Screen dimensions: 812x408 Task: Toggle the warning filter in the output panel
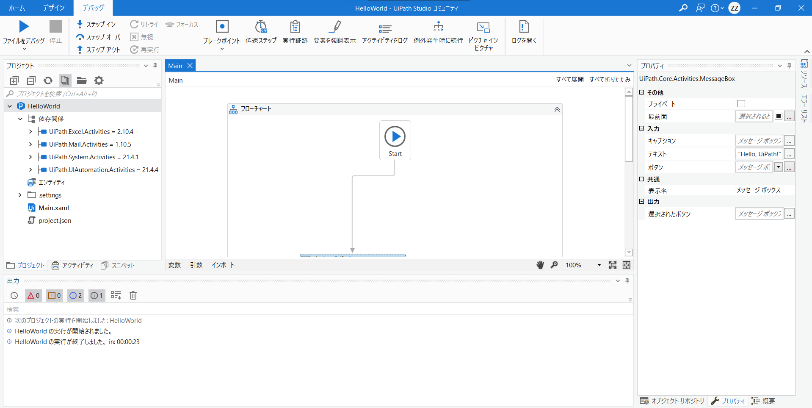coord(55,295)
